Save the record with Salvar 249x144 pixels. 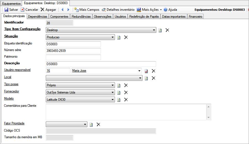(11, 10)
